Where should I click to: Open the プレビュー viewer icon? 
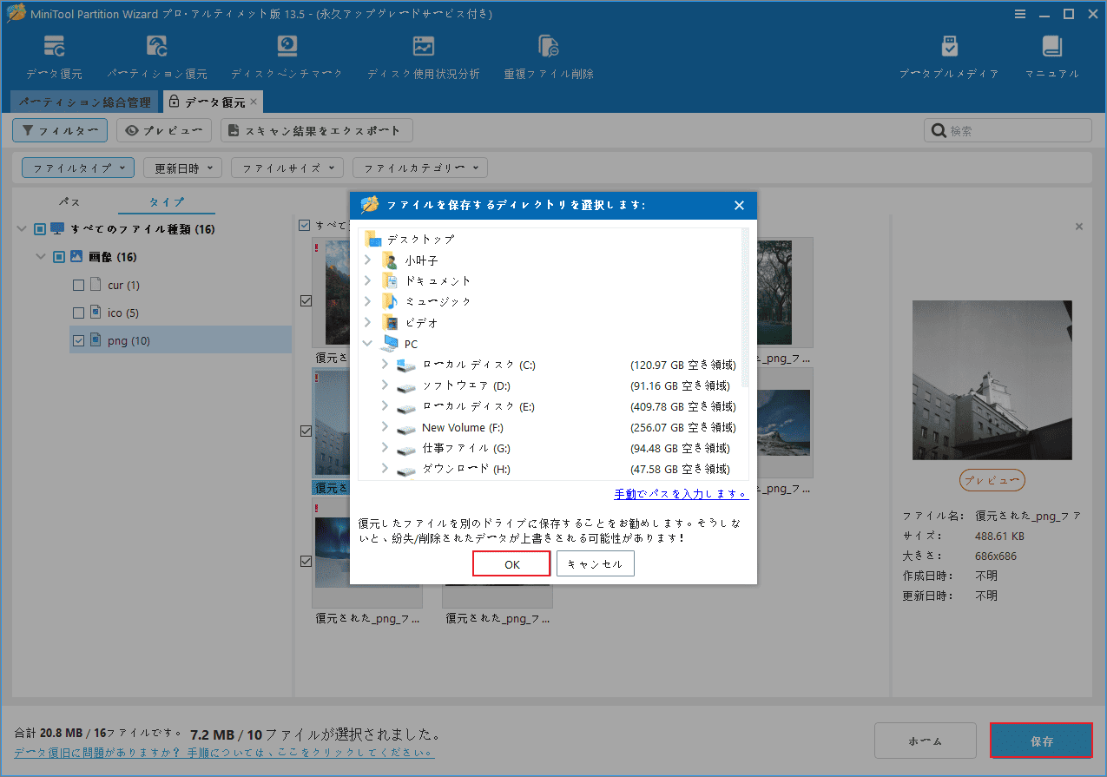pos(163,129)
